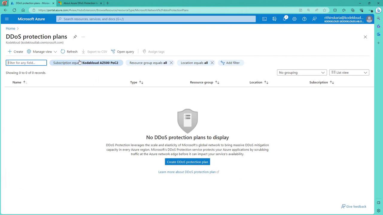Add this page to favorites with the star

point(325,10)
